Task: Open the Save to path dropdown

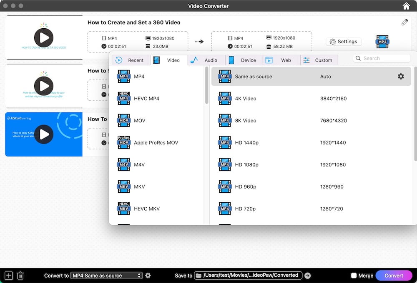Action: click(x=248, y=276)
